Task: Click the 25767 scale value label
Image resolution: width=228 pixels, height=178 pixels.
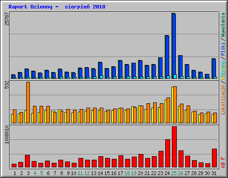Action: pyautogui.click(x=7, y=19)
